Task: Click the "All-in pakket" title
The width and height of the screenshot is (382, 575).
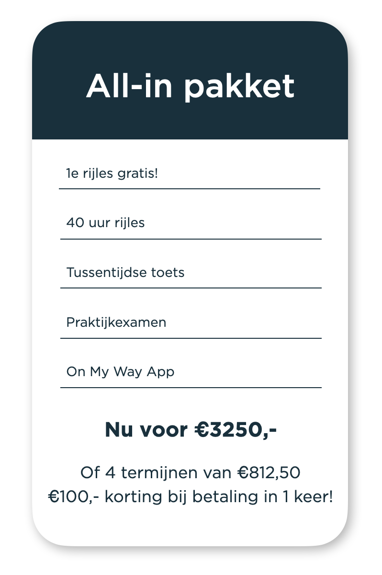Action: pyautogui.click(x=190, y=86)
